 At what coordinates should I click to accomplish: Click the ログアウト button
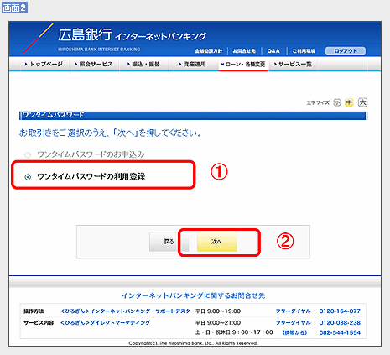point(346,51)
